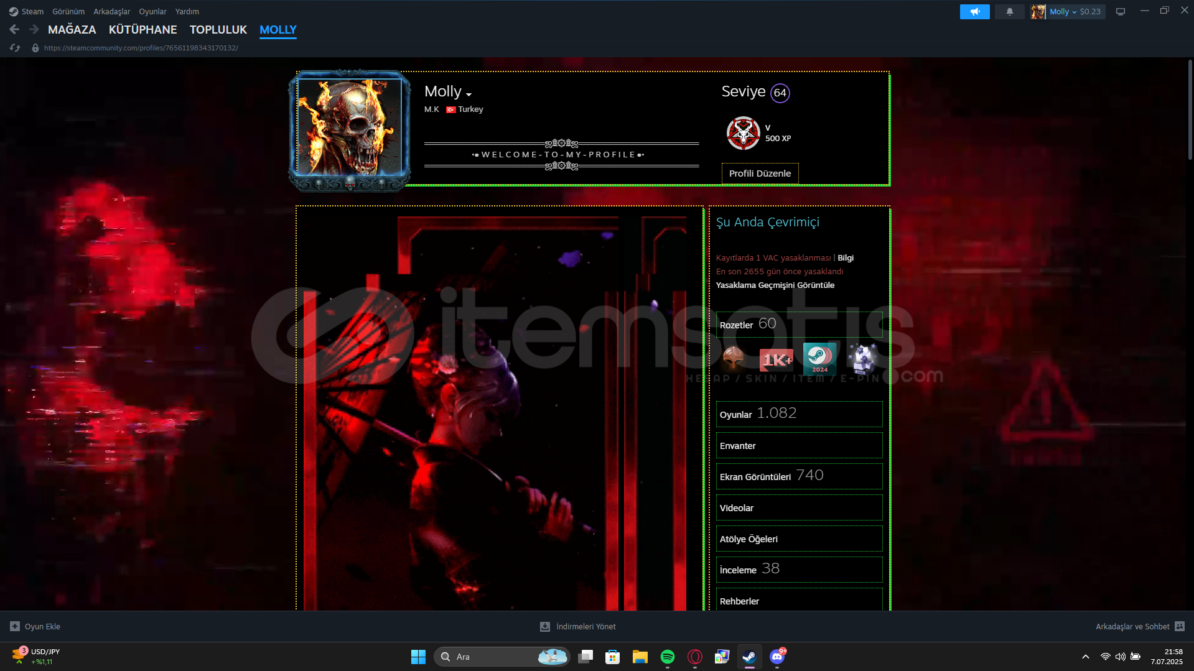
Task: Open the Oyunlar menu
Action: pyautogui.click(x=152, y=11)
